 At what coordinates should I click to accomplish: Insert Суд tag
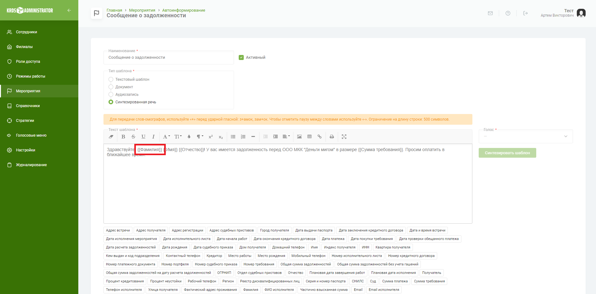(x=373, y=281)
